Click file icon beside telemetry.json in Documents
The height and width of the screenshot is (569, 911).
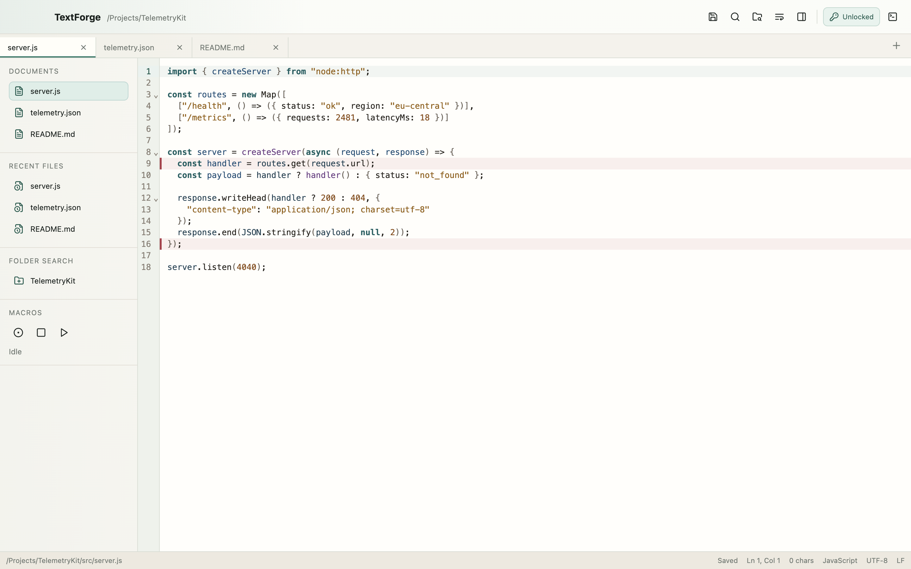19,113
